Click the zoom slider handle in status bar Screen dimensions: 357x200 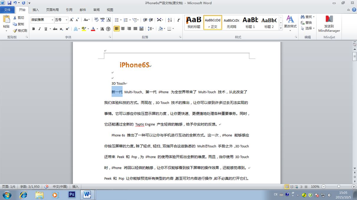(338, 187)
